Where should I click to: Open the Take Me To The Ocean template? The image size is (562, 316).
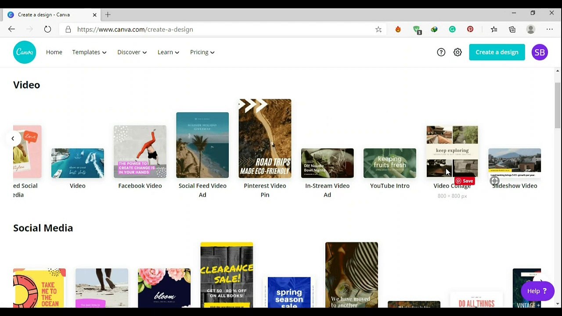40,288
